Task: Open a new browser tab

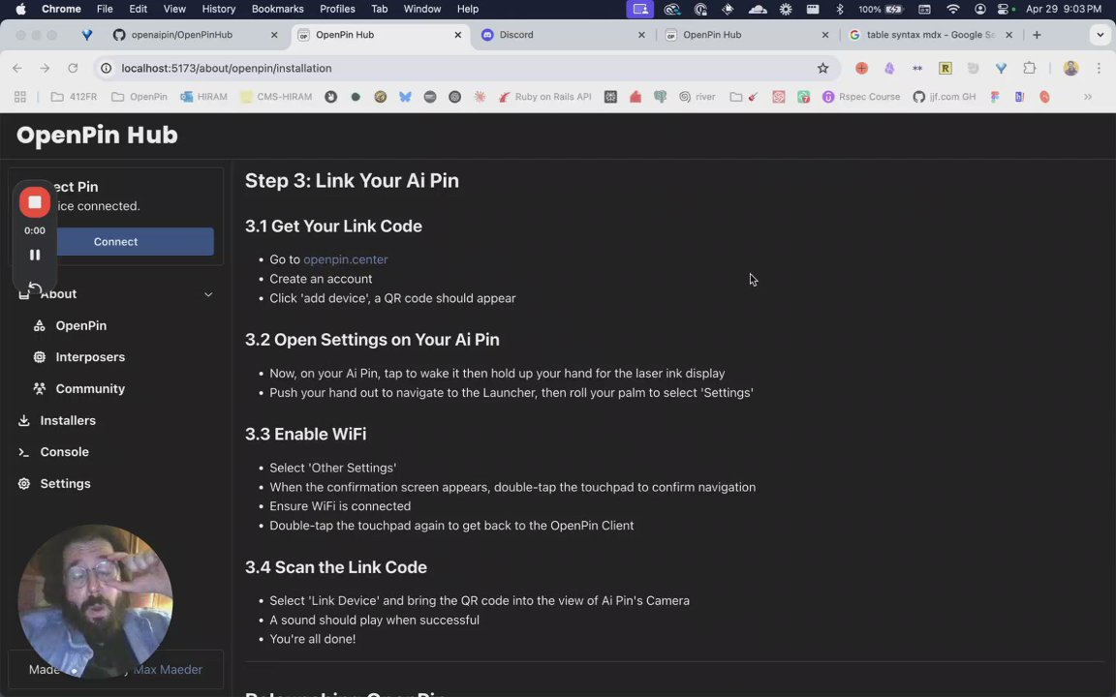Action: tap(1037, 35)
